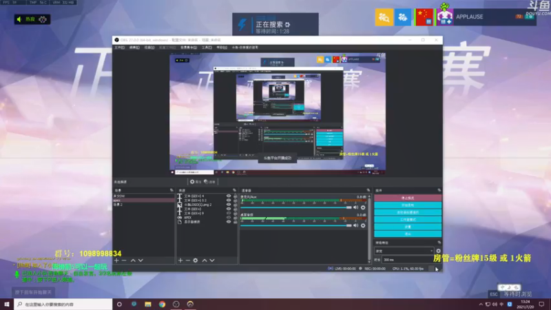This screenshot has height=310, width=551.
Task: Click the 300 ms transition duration field
Action: (x=408, y=260)
